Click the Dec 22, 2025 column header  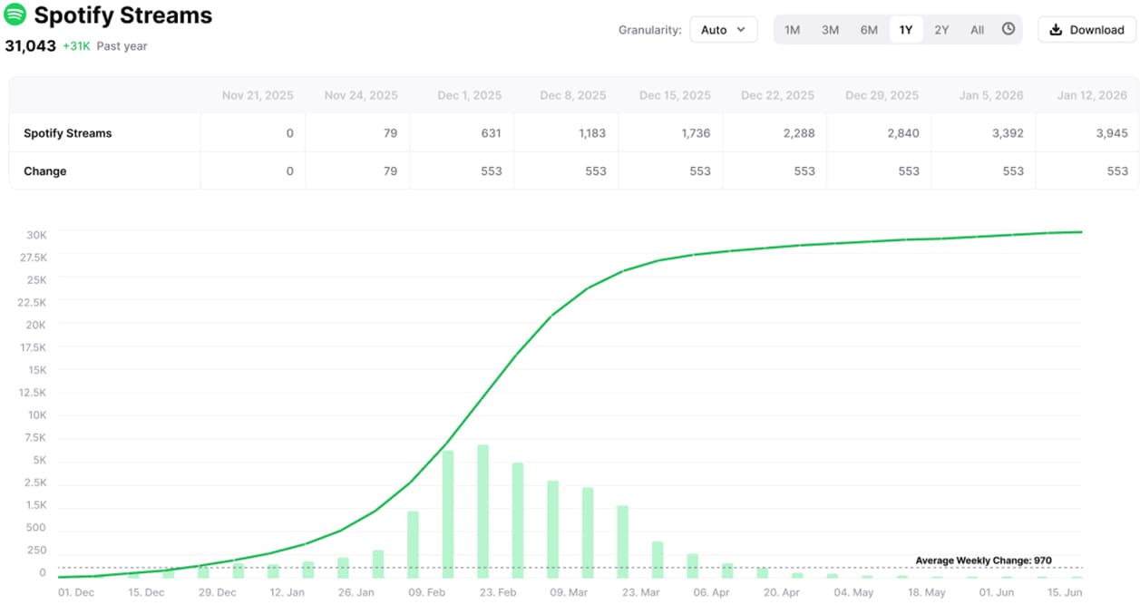(x=778, y=95)
